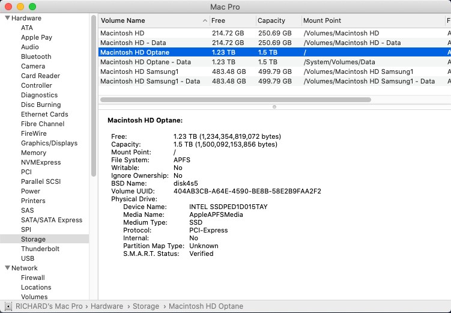Open the Camera category
Viewport: 451px width, 313px height.
click(x=33, y=66)
